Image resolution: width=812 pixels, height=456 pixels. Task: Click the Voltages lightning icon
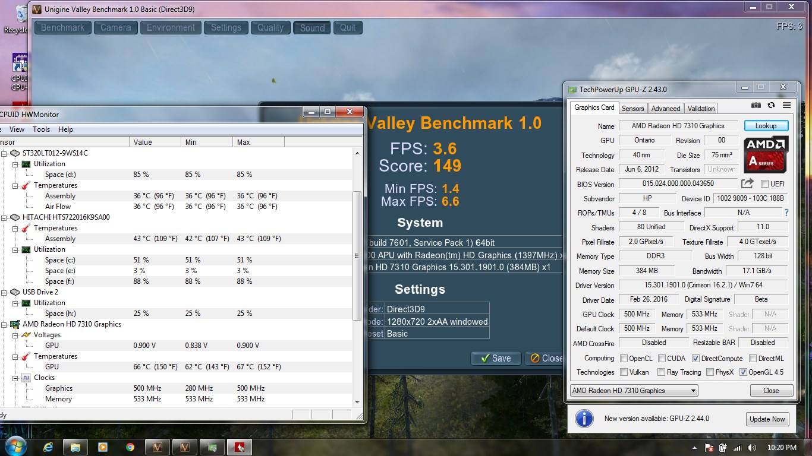(26, 335)
